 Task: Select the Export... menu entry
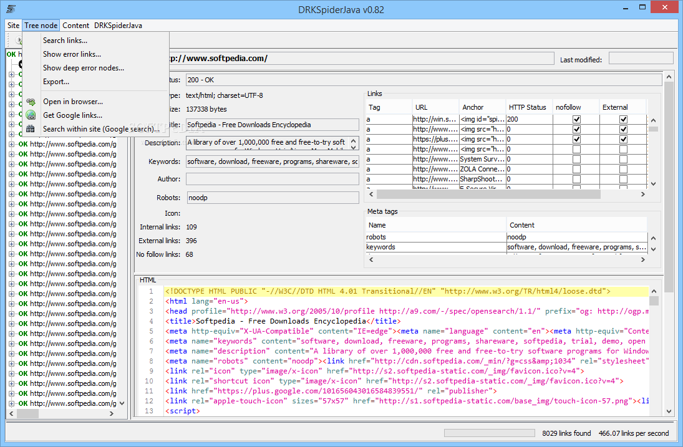pyautogui.click(x=56, y=82)
